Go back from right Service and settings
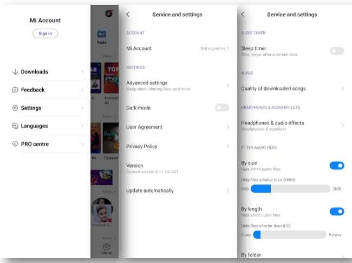The width and height of the screenshot is (352, 263). [243, 15]
